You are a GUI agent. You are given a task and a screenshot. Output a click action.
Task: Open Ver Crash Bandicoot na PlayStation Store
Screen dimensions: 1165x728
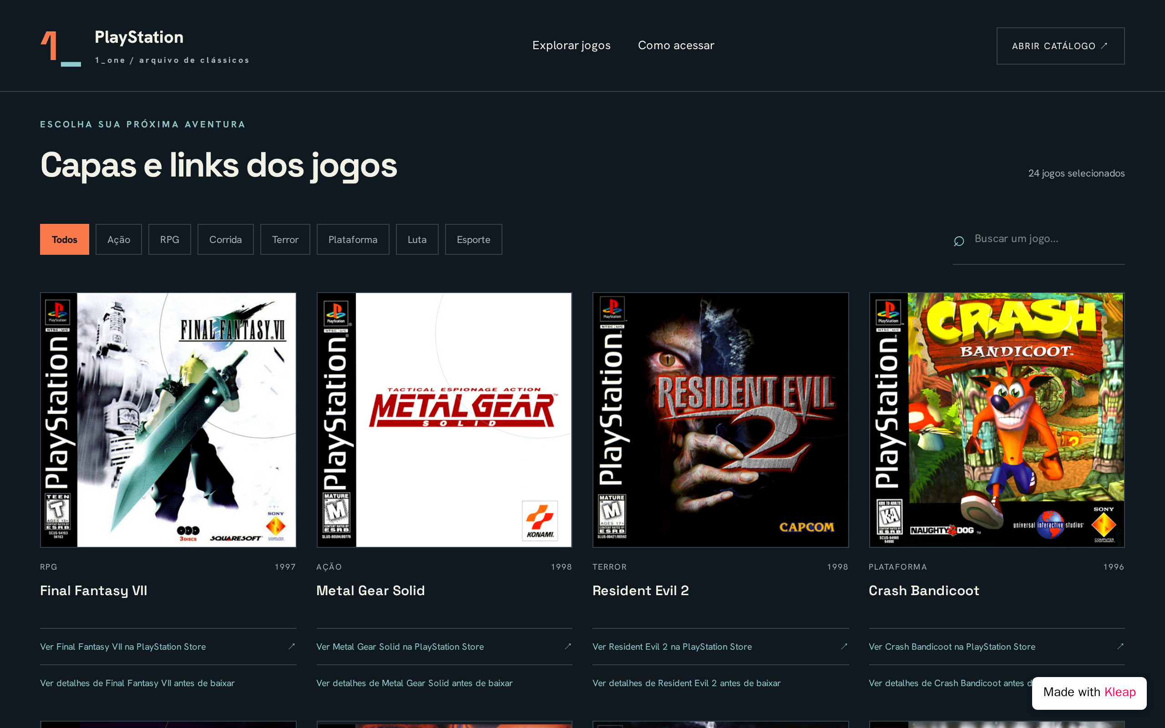(x=997, y=647)
